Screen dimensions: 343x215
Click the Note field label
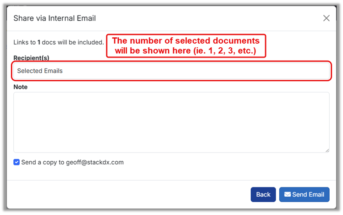coord(21,87)
